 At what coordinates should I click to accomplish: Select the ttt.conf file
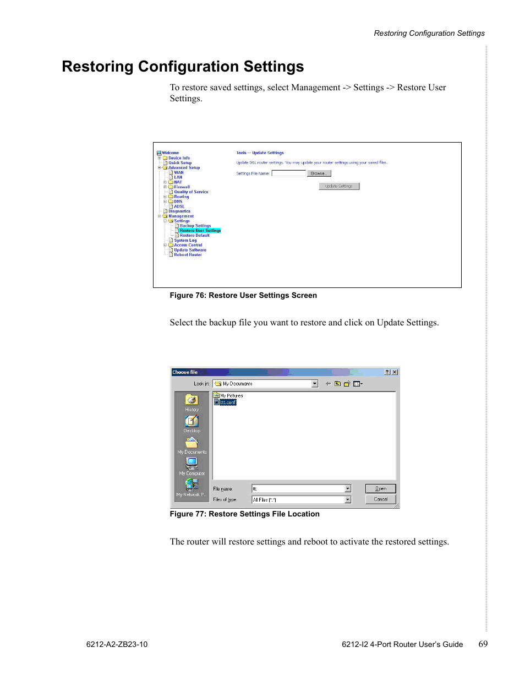click(x=225, y=402)
